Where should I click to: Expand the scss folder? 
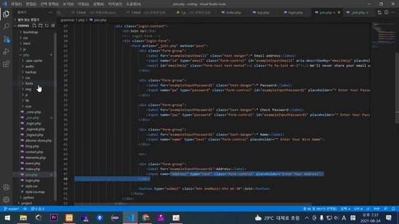click(28, 106)
